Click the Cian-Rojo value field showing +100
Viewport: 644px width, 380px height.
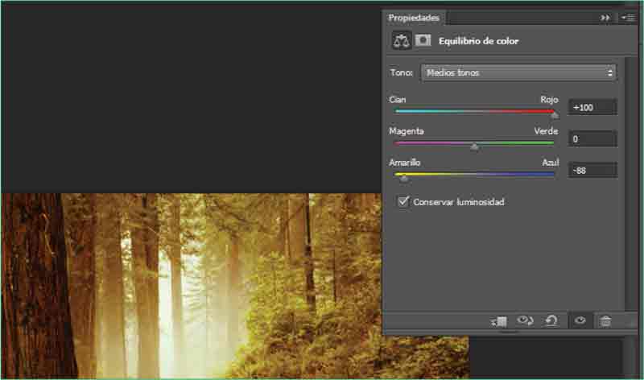click(x=592, y=107)
